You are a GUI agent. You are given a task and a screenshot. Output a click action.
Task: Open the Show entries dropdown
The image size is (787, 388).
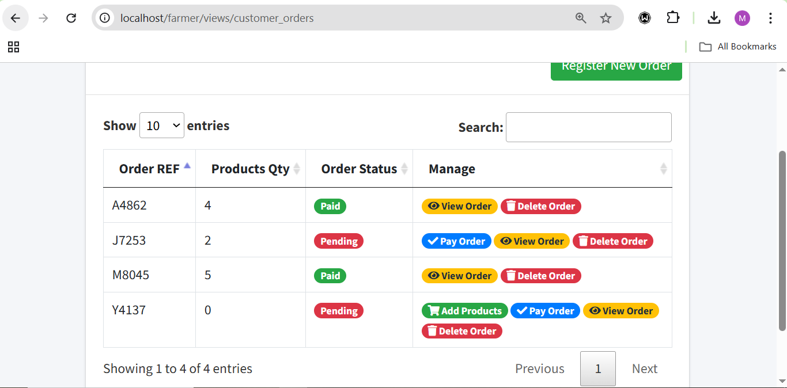(162, 125)
